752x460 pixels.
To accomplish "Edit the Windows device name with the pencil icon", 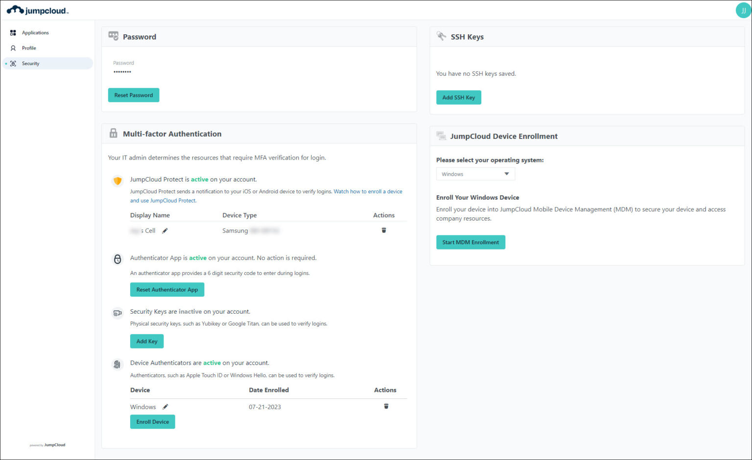I will pos(165,407).
